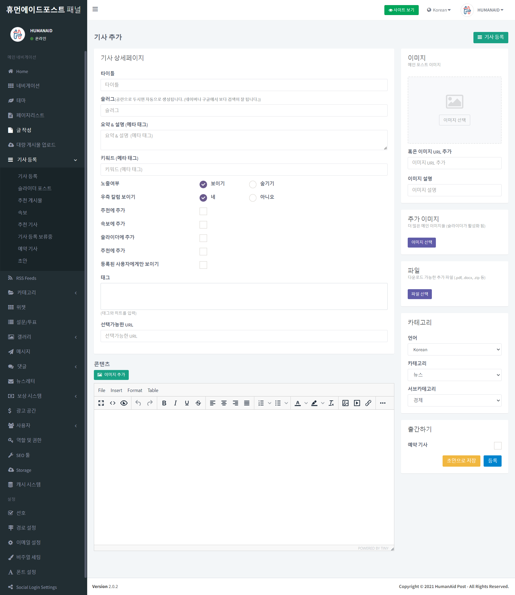Image resolution: width=515 pixels, height=595 pixels.
Task: Check 등록된 사용자에게만 보이기 checkbox
Action: point(203,265)
